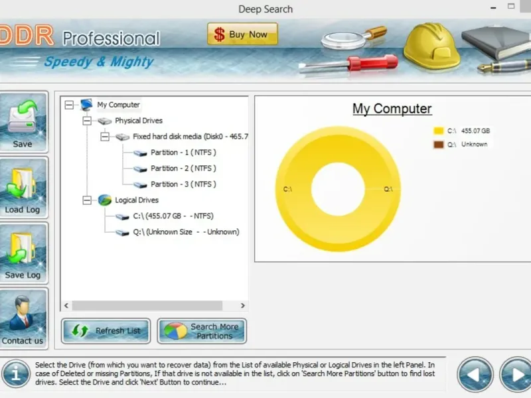Viewport: 531px width, 398px height.
Task: Proceed with the Next arrow button
Action: pyautogui.click(x=516, y=375)
